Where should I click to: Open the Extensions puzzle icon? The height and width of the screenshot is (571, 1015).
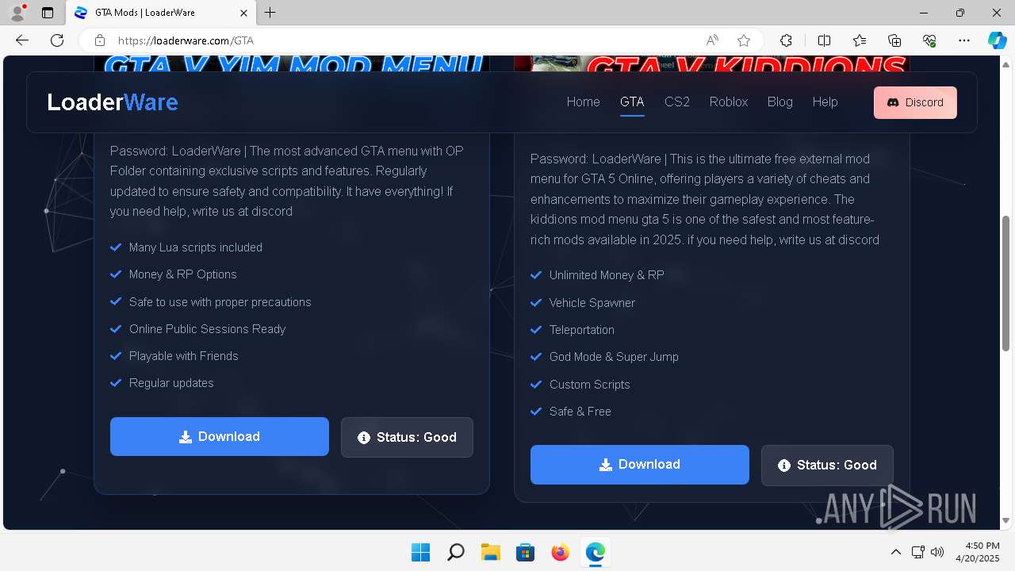coord(786,40)
